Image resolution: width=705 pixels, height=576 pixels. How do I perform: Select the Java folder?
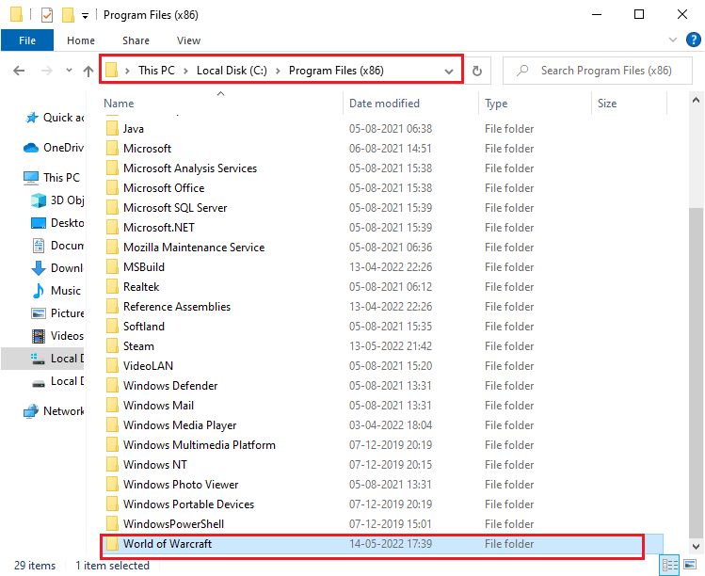[x=134, y=129]
